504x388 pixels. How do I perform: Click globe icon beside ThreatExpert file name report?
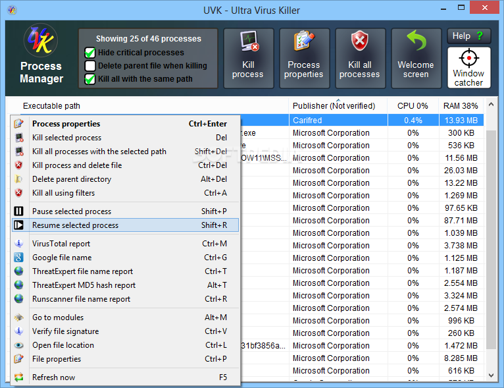pos(19,271)
